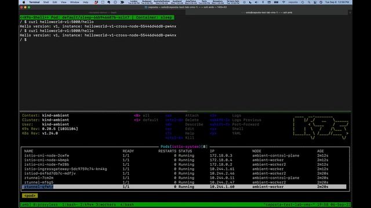Click the Logs Previous hint
Viewport: 371px width, 208px height.
(x=246, y=120)
